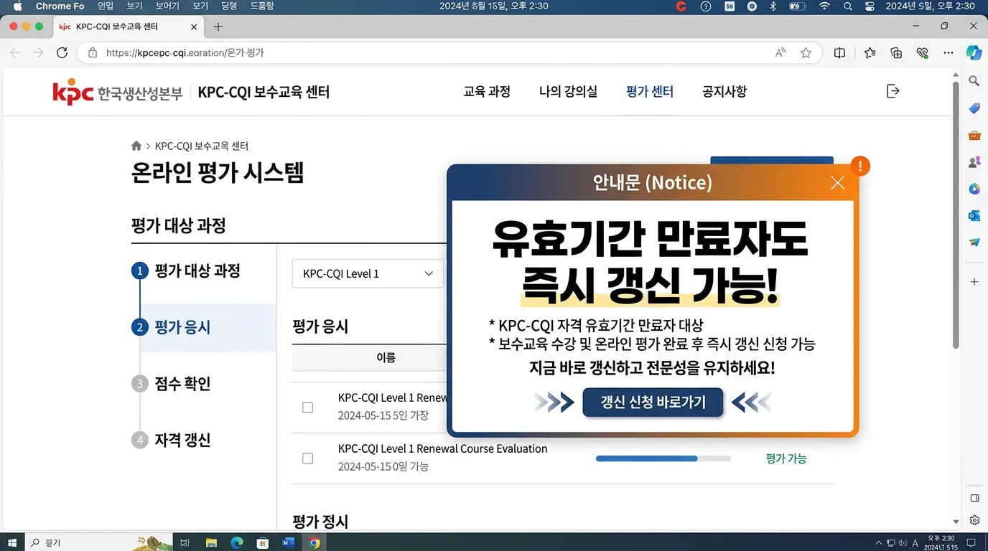Open a new browser tab

coord(218,27)
